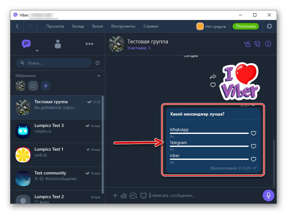
Task: Open chat info icon
Action: [268, 44]
